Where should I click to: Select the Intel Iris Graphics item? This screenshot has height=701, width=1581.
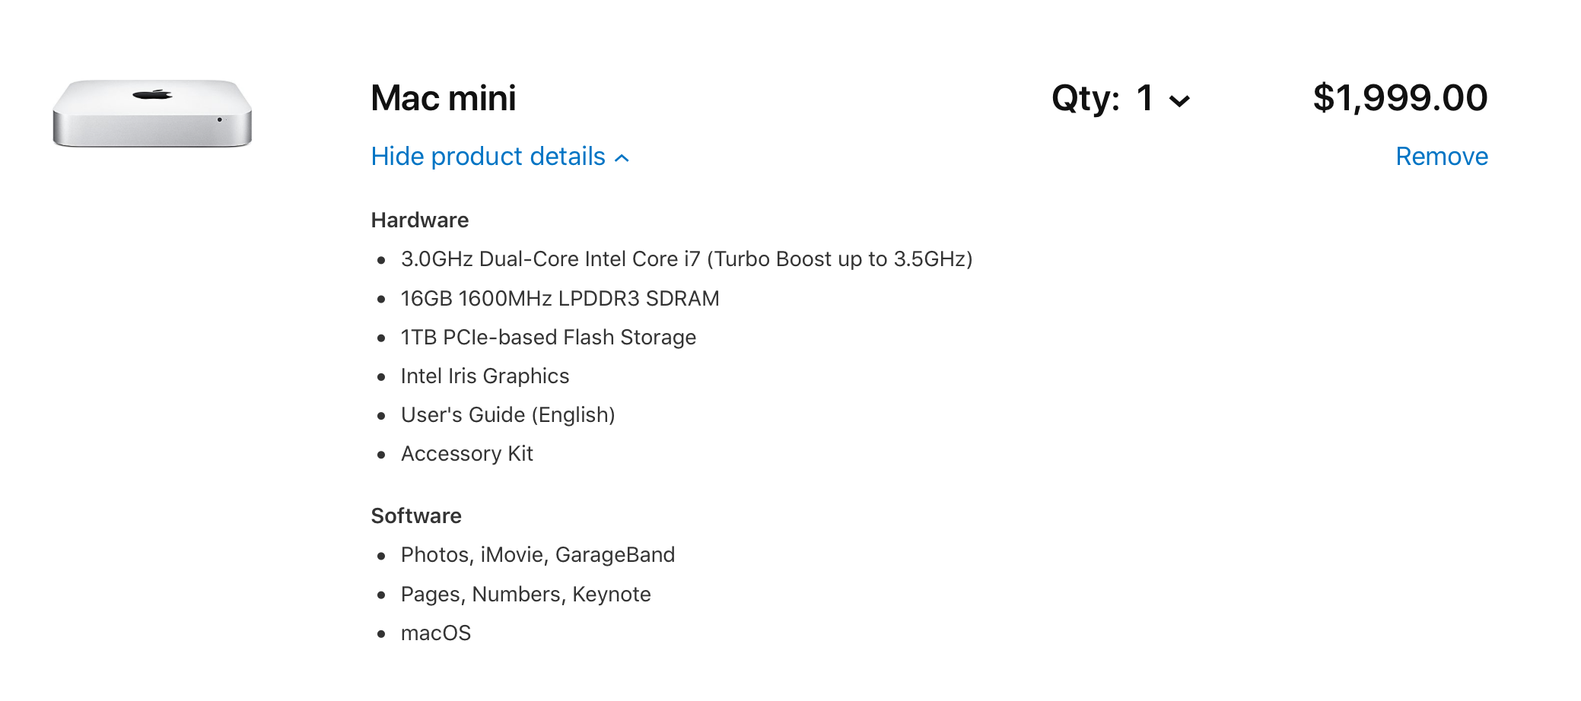tap(485, 376)
